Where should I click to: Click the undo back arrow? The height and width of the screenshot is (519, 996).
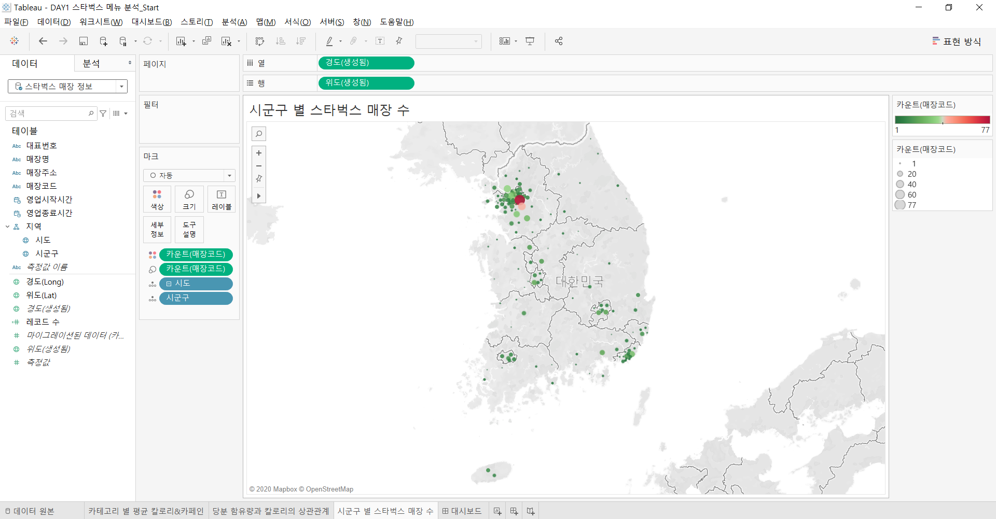tap(43, 41)
